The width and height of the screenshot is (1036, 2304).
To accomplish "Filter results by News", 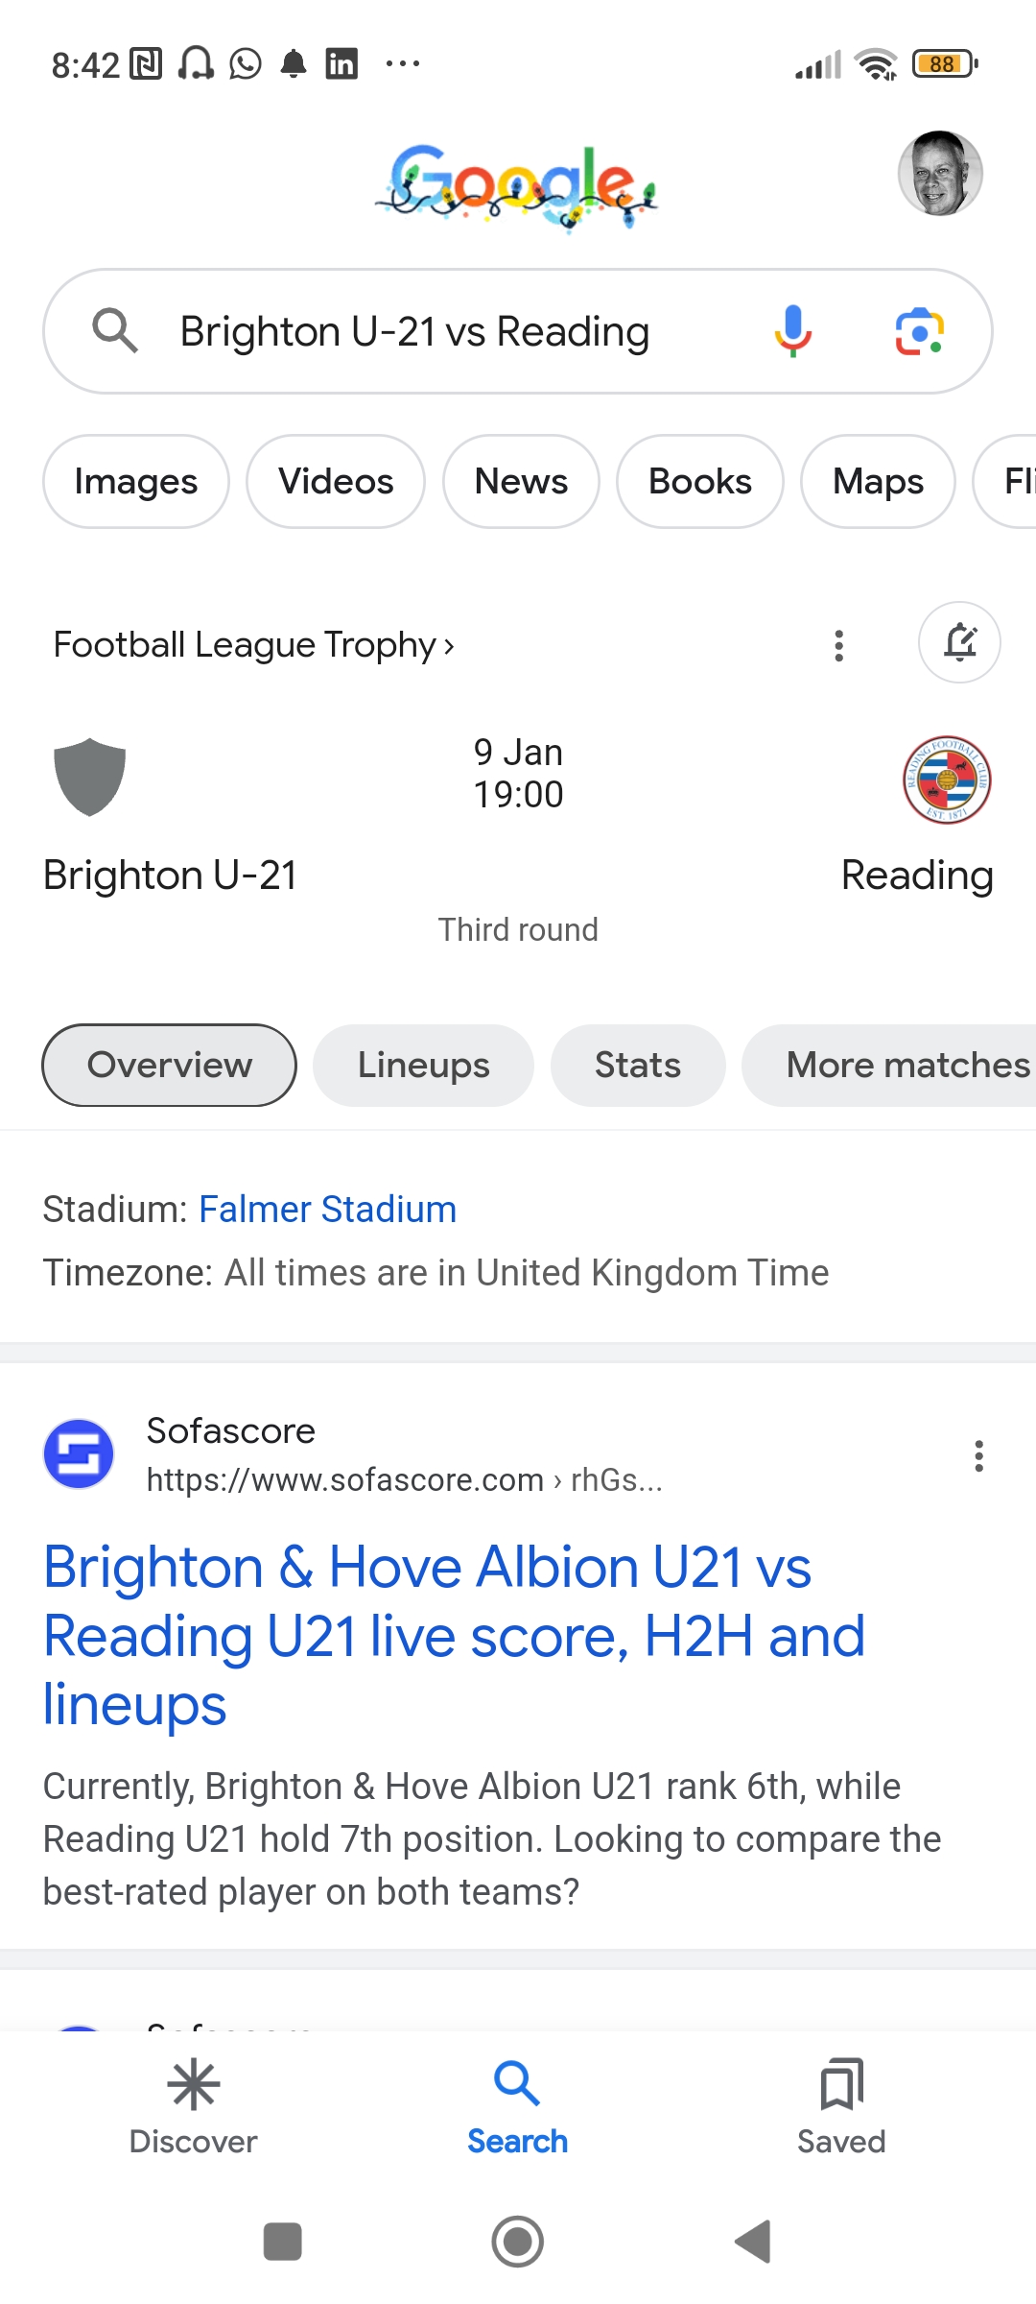I will [x=521, y=481].
